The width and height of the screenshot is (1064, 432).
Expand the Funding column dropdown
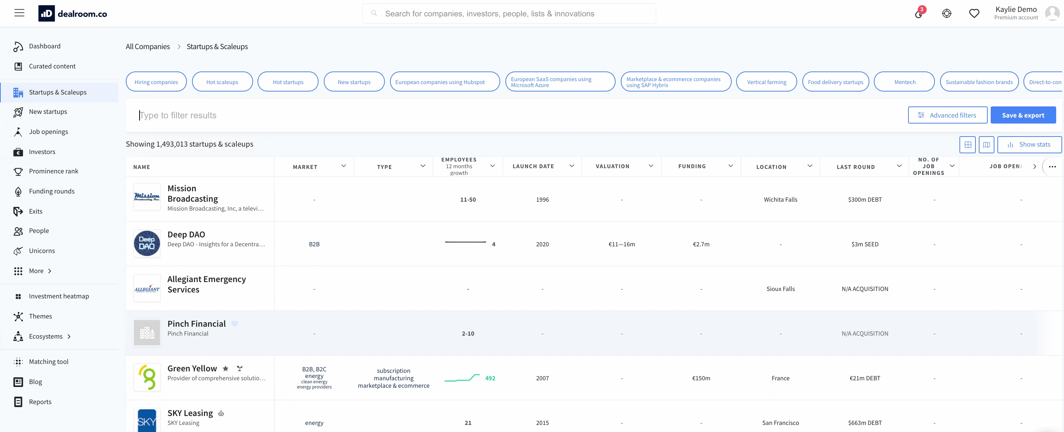731,166
